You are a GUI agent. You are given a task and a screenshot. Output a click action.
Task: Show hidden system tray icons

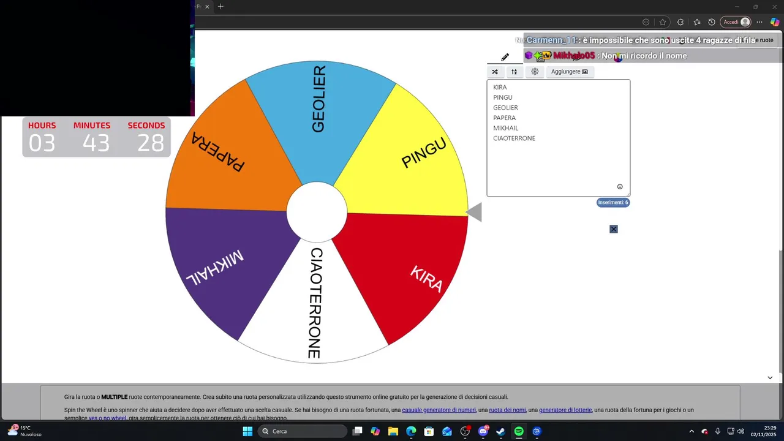[692, 431]
